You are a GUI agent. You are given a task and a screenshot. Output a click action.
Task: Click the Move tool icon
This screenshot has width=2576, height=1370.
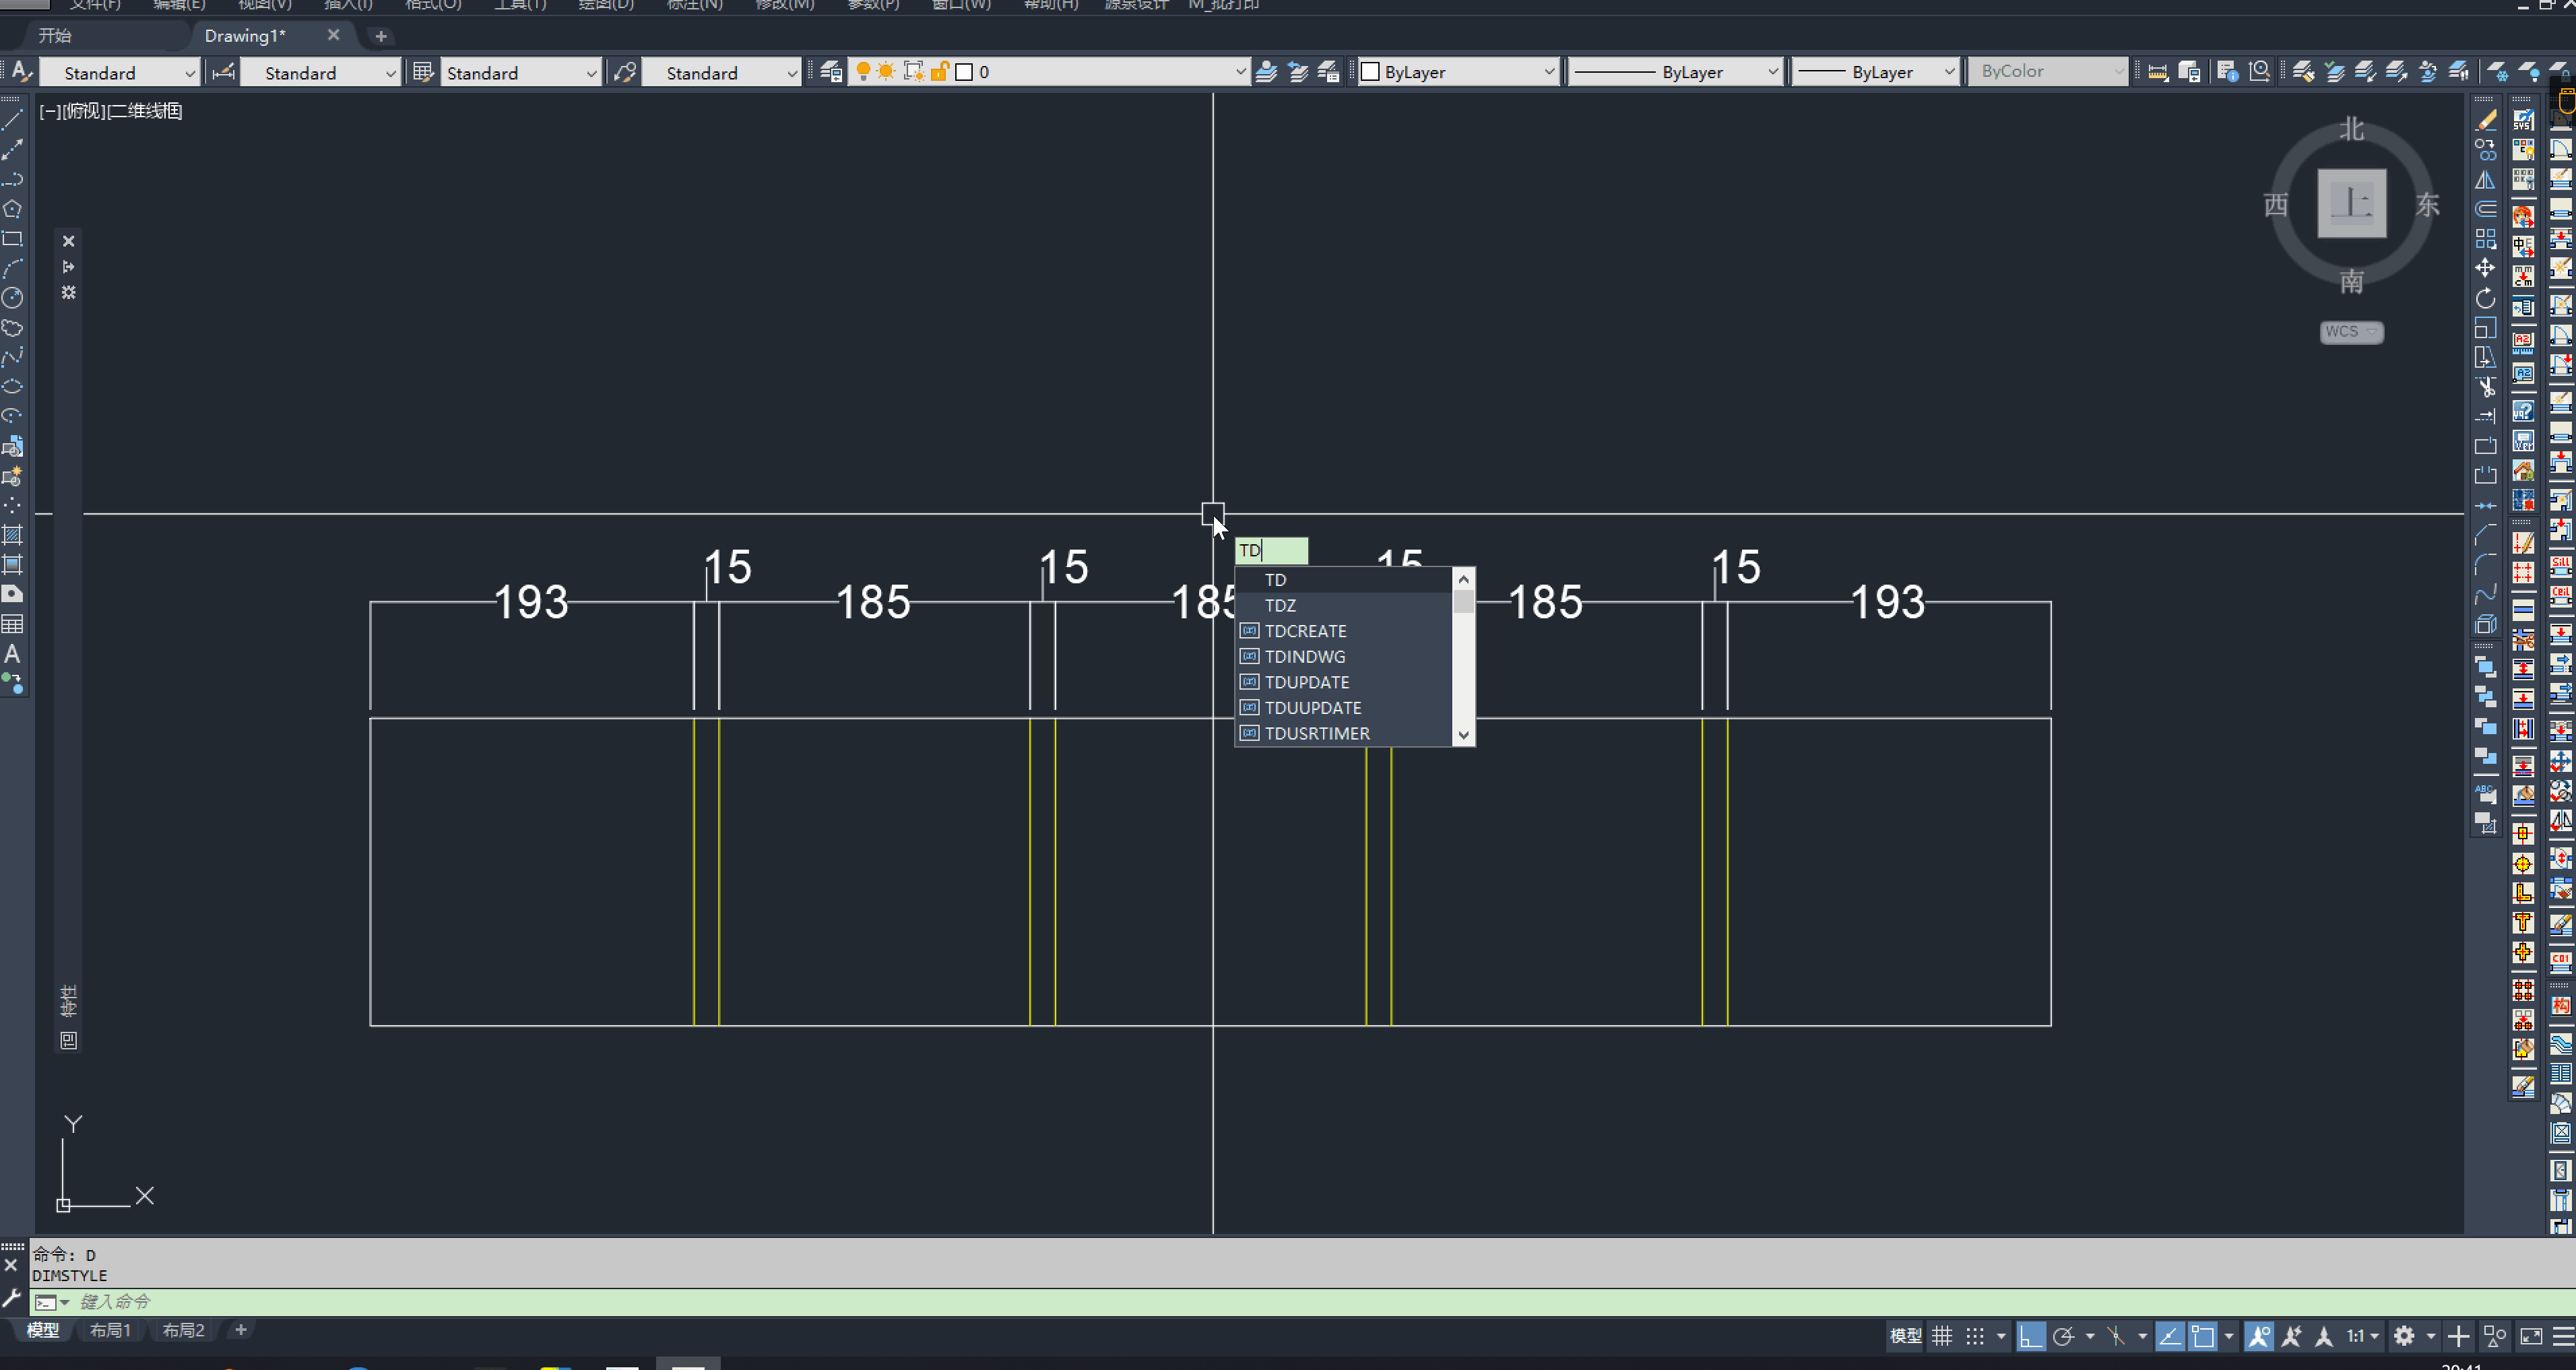tap(2485, 268)
